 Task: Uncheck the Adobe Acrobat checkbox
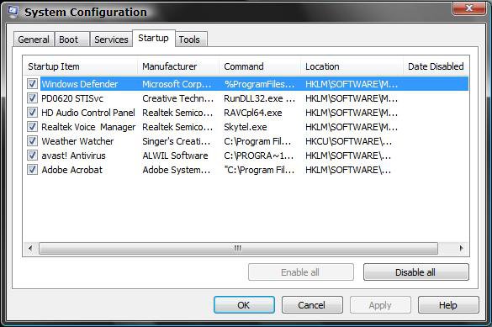coord(32,170)
